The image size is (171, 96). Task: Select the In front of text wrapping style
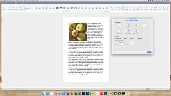128,31
